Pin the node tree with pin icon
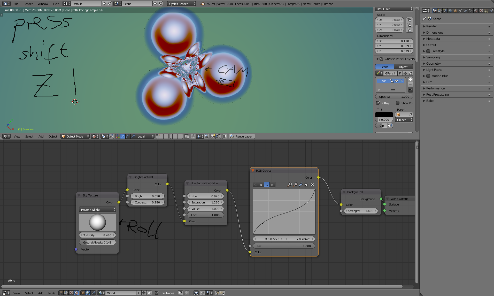This screenshot has height=296, width=494. click(x=180, y=293)
